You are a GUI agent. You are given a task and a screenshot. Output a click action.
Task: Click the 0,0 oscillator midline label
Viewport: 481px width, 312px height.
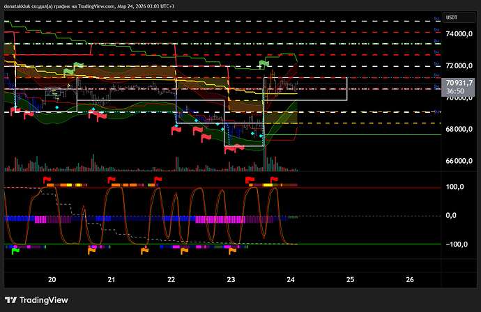[457, 216]
